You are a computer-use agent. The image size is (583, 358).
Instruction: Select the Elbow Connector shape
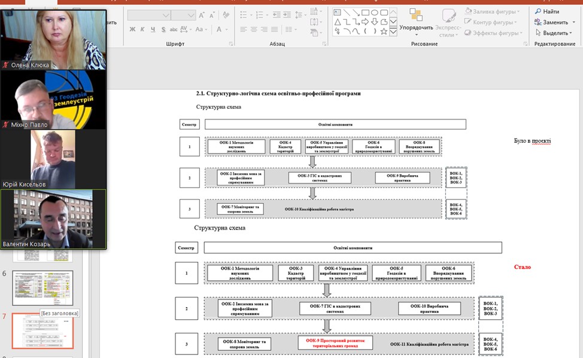pyautogui.click(x=347, y=22)
